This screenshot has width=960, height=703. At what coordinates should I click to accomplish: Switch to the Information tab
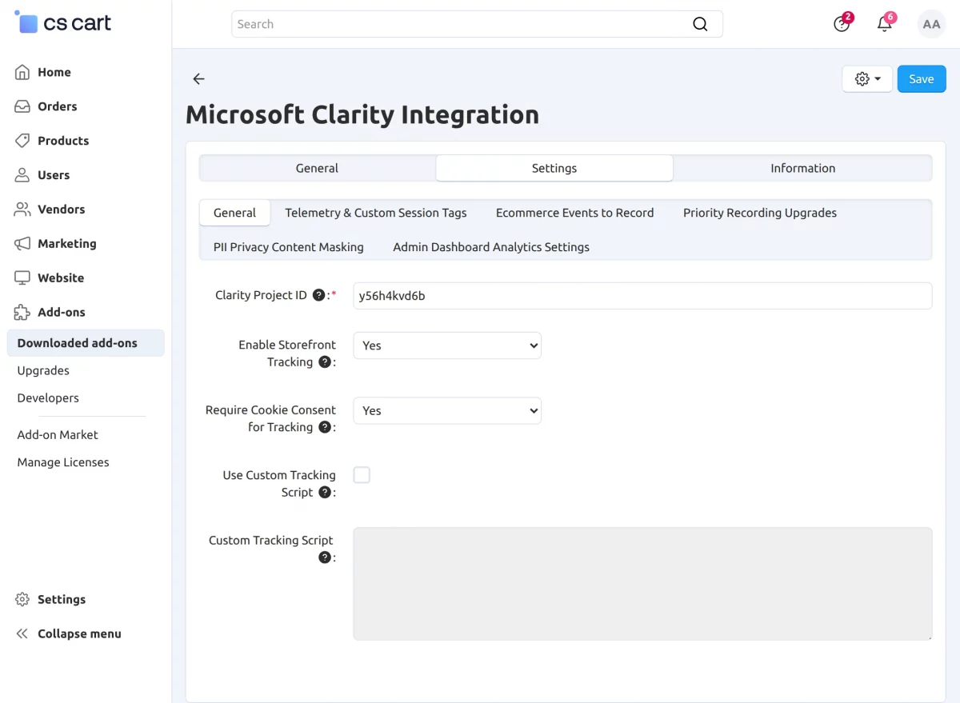click(x=803, y=168)
